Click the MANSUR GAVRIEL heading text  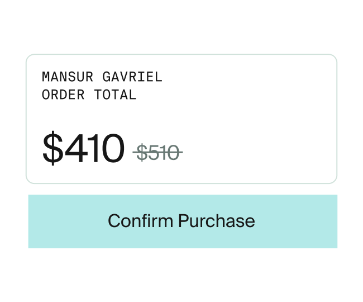click(x=102, y=77)
